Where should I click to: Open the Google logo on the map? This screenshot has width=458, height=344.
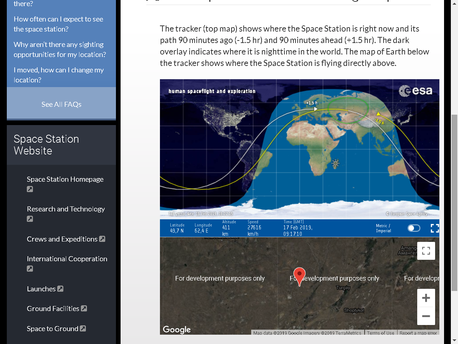point(177,330)
